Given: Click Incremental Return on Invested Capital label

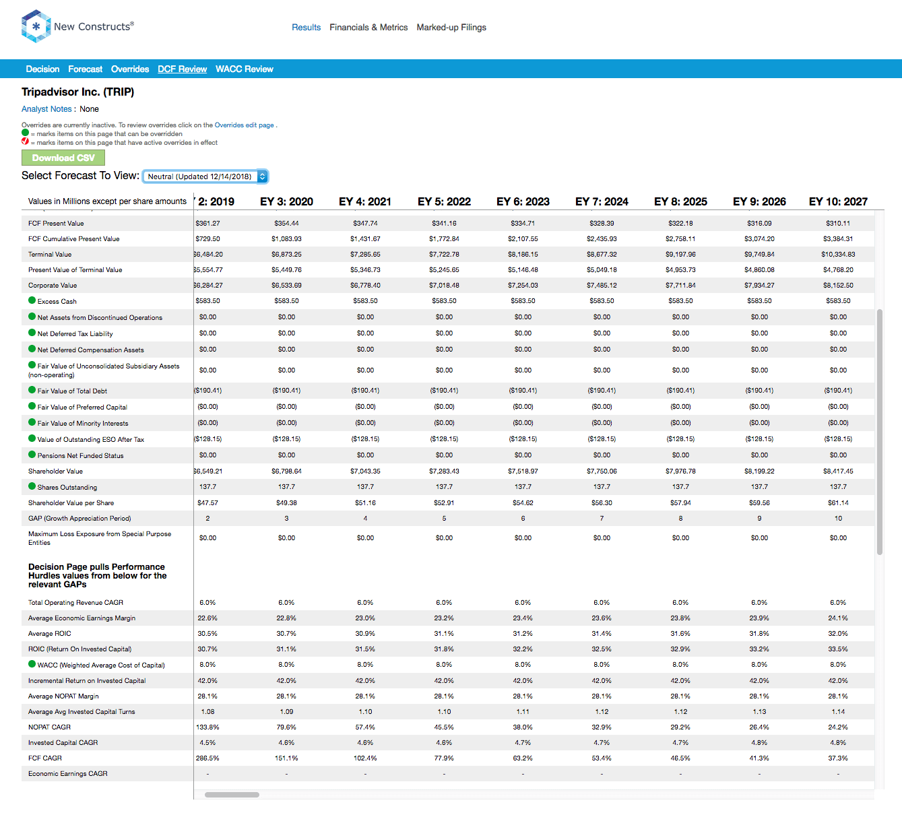Looking at the screenshot, I should 87,681.
